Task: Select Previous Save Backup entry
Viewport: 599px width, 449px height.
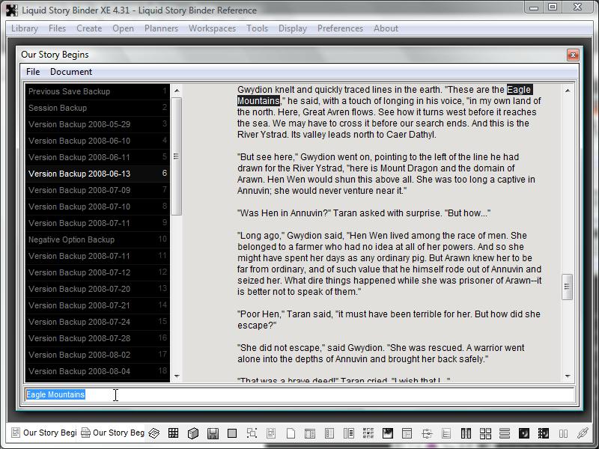Action: coord(69,91)
